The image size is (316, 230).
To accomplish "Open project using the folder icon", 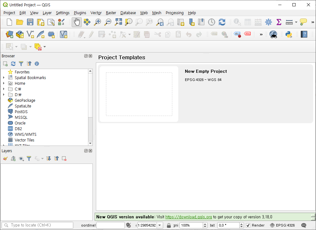I will coord(20,22).
